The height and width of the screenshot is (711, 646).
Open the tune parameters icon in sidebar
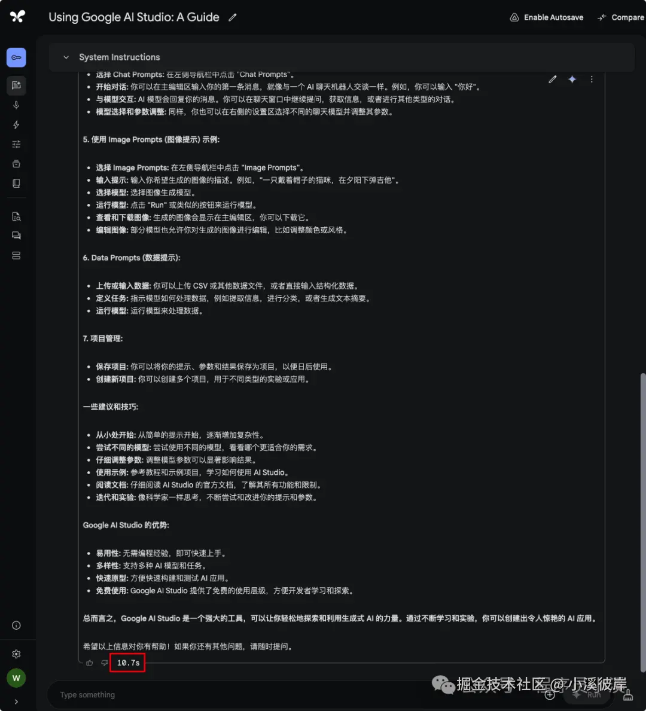point(16,144)
